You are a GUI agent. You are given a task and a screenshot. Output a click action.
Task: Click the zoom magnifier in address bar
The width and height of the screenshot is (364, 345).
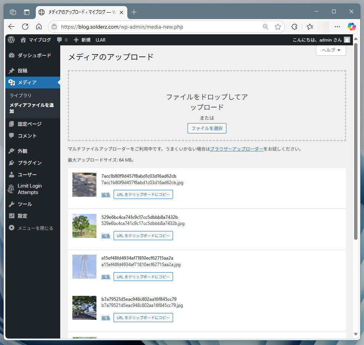tap(265, 27)
